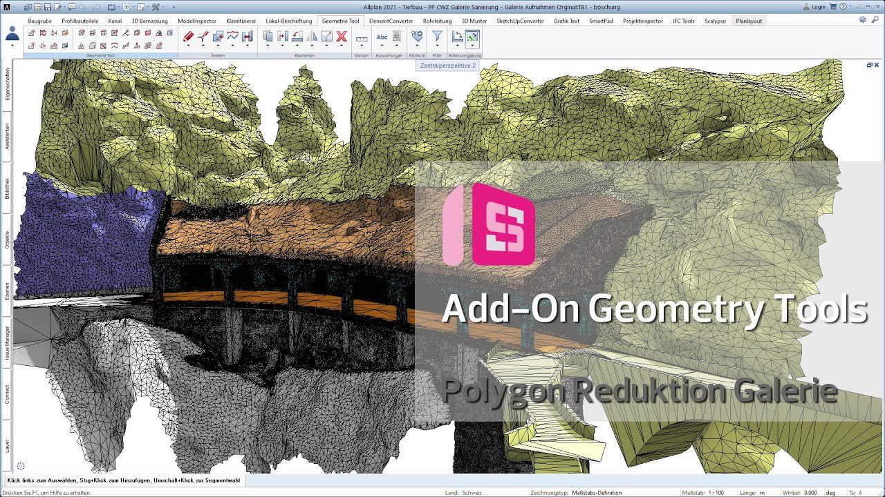This screenshot has height=497, width=885.
Task: Switch to the Baugrube ribbon tab
Action: click(x=39, y=21)
